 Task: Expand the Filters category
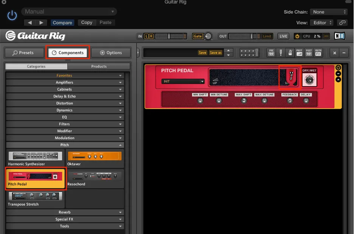click(x=65, y=124)
